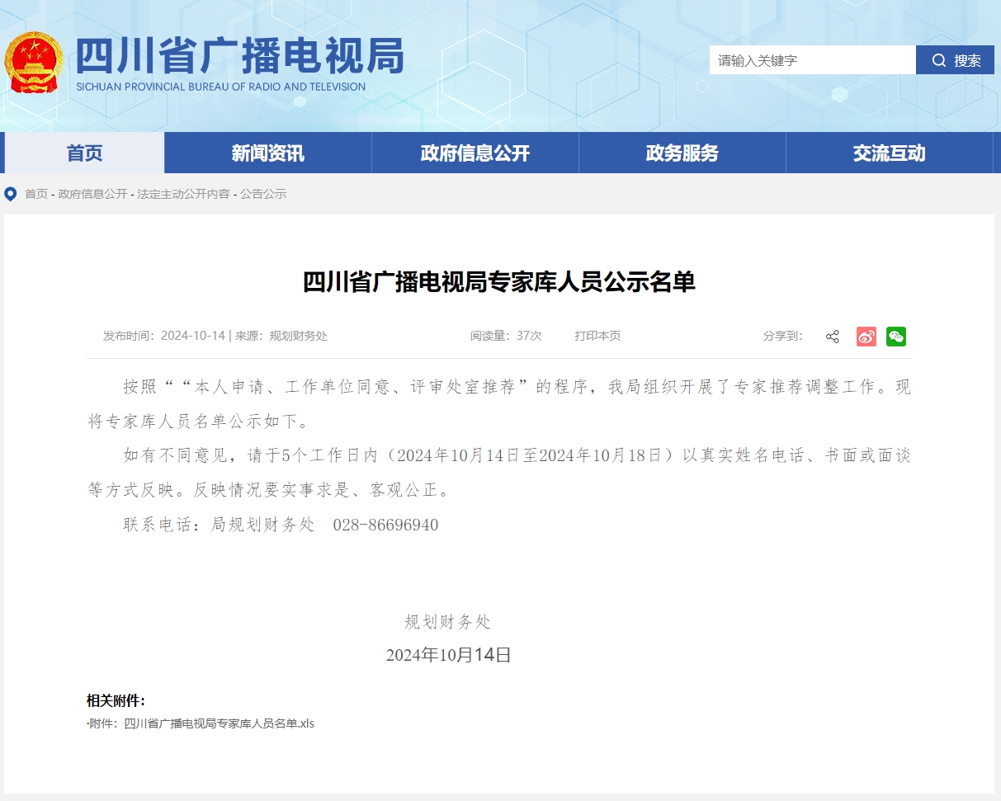Click the national emblem logo icon
The image size is (1001, 801).
click(x=34, y=63)
